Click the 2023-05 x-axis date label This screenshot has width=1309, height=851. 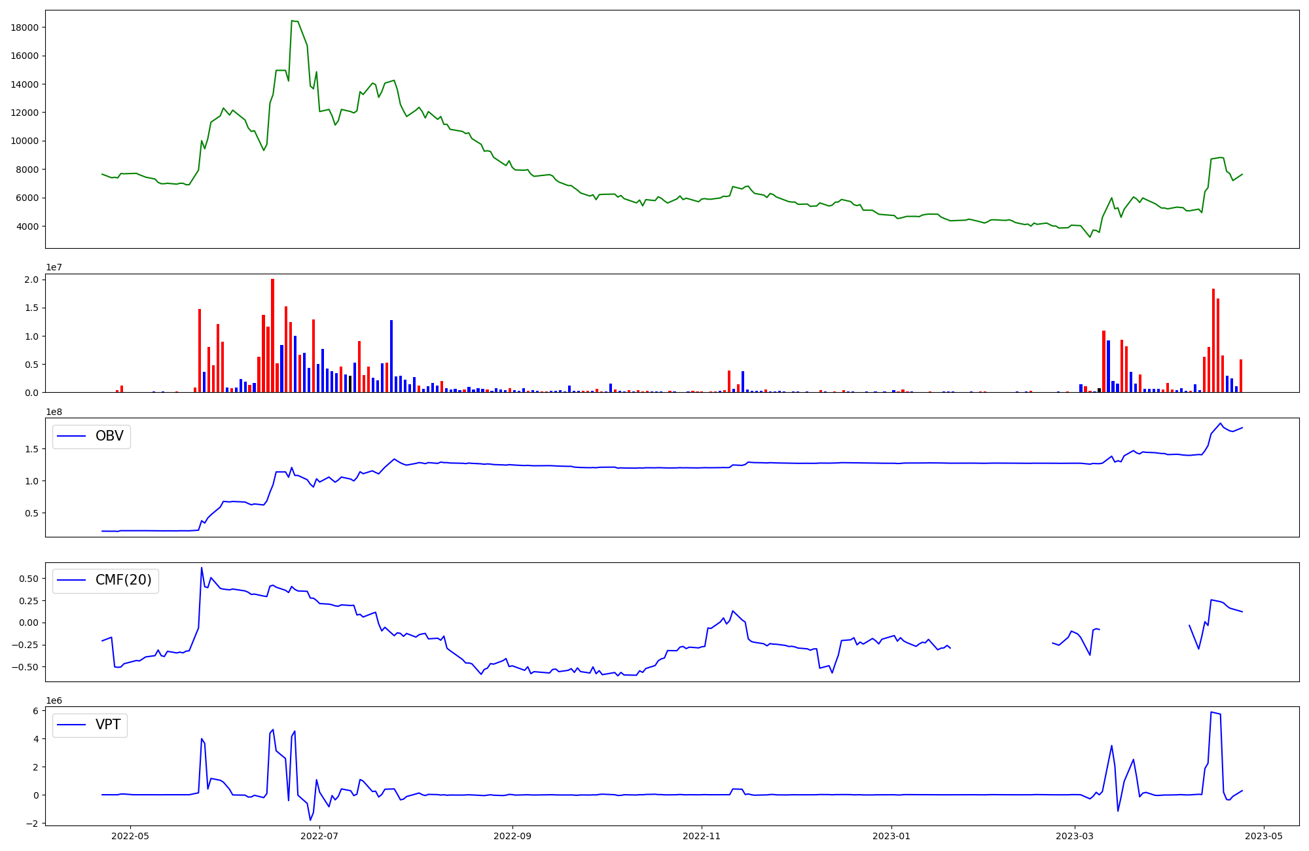[x=1264, y=836]
